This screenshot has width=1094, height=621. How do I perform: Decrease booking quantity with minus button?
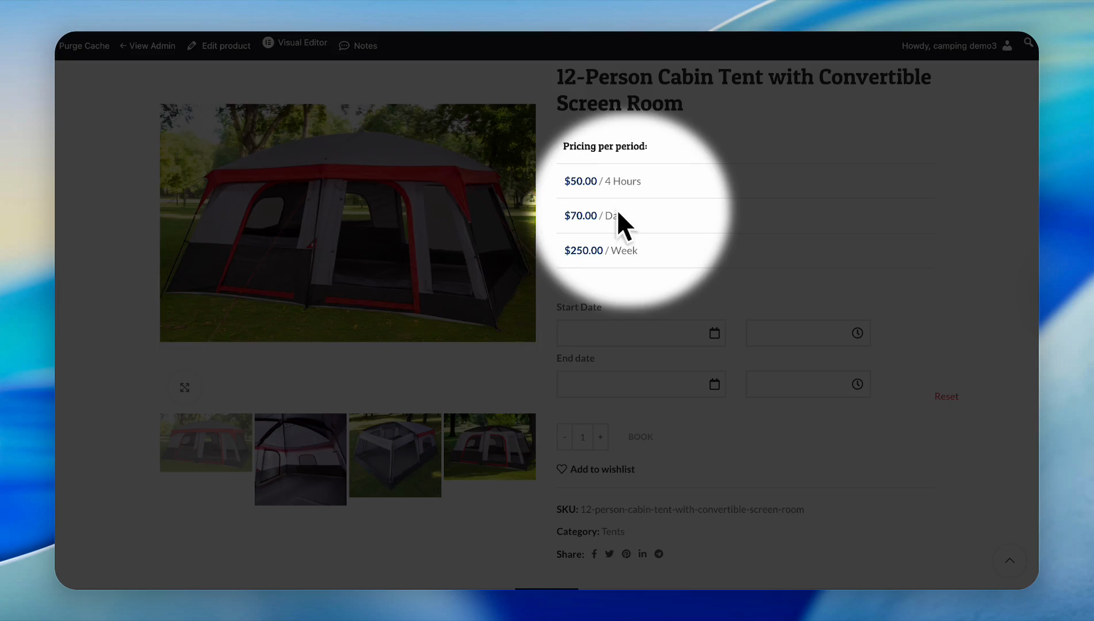point(564,437)
